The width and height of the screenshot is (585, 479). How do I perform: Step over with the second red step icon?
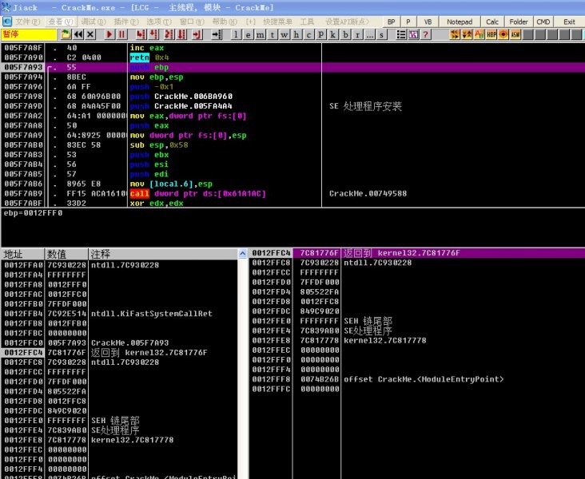coord(153,34)
